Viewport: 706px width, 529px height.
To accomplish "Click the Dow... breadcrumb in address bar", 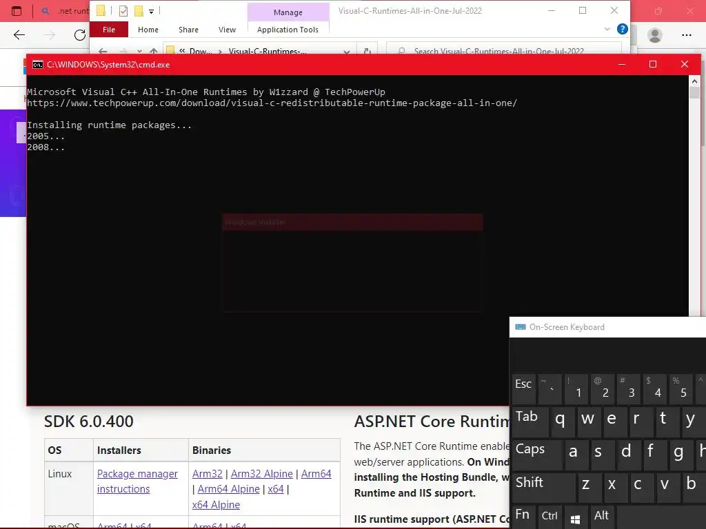I will [201, 52].
